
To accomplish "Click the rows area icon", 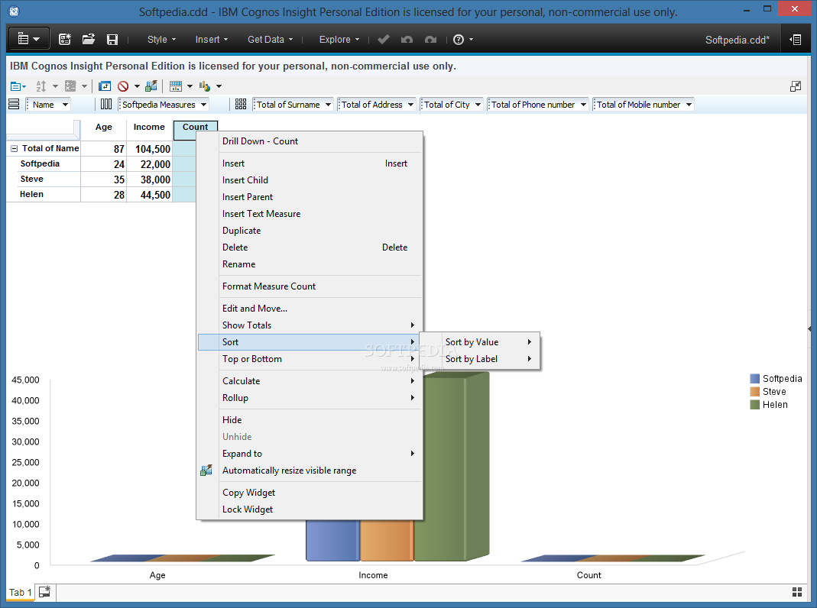I will coord(14,105).
